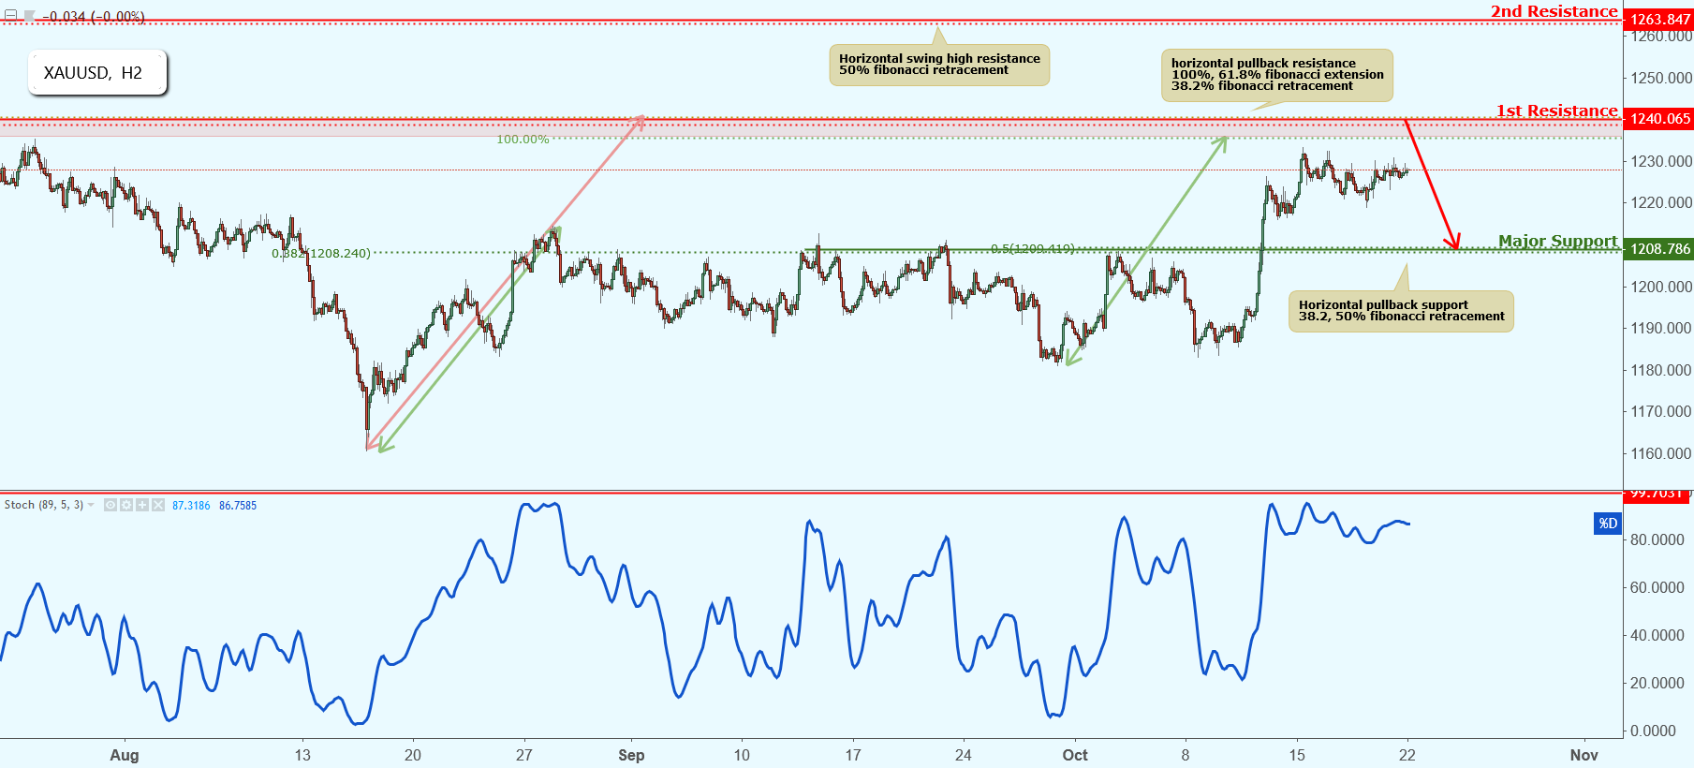Collapse the chart legend with minus box
The width and height of the screenshot is (1694, 768).
click(10, 15)
